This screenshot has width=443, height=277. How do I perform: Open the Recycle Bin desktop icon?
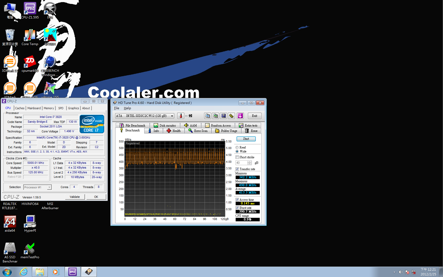pos(10,37)
